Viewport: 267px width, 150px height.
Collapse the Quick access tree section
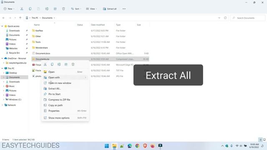[x=2, y=26]
